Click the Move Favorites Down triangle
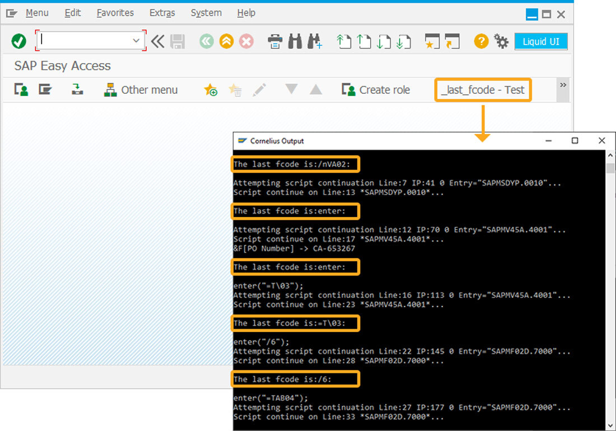Viewport: 616px width, 431px height. (x=291, y=89)
